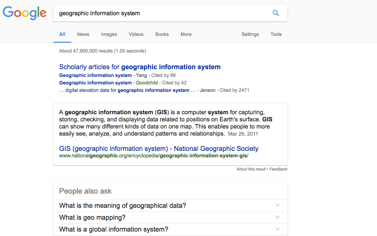Viewport: 377px width, 236px height.
Task: Switch to the News tab
Action: tap(83, 34)
